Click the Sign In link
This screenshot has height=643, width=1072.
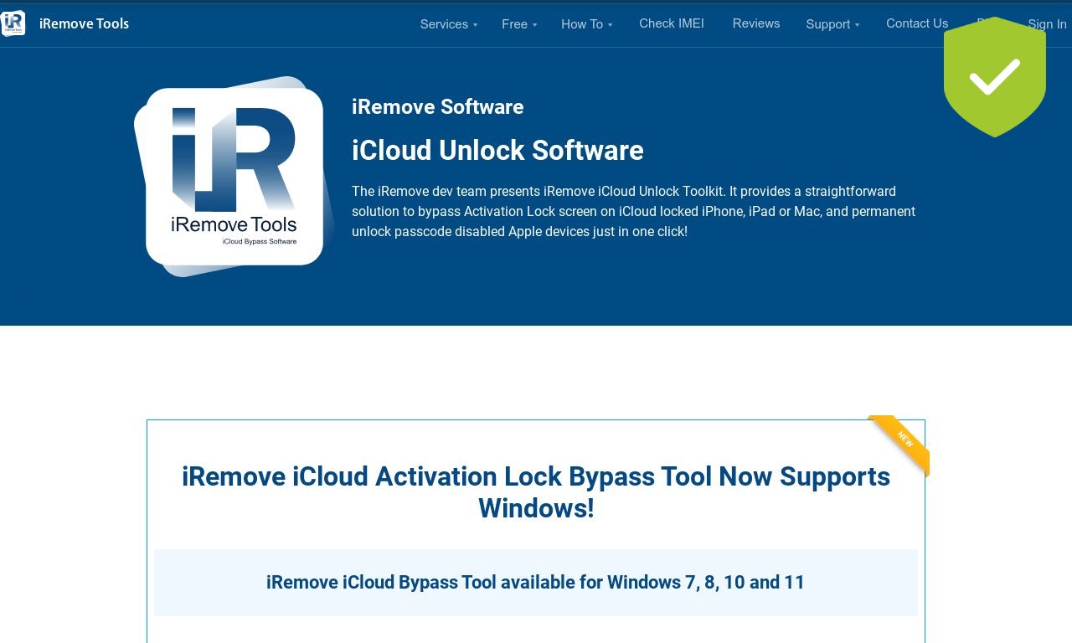click(1048, 24)
